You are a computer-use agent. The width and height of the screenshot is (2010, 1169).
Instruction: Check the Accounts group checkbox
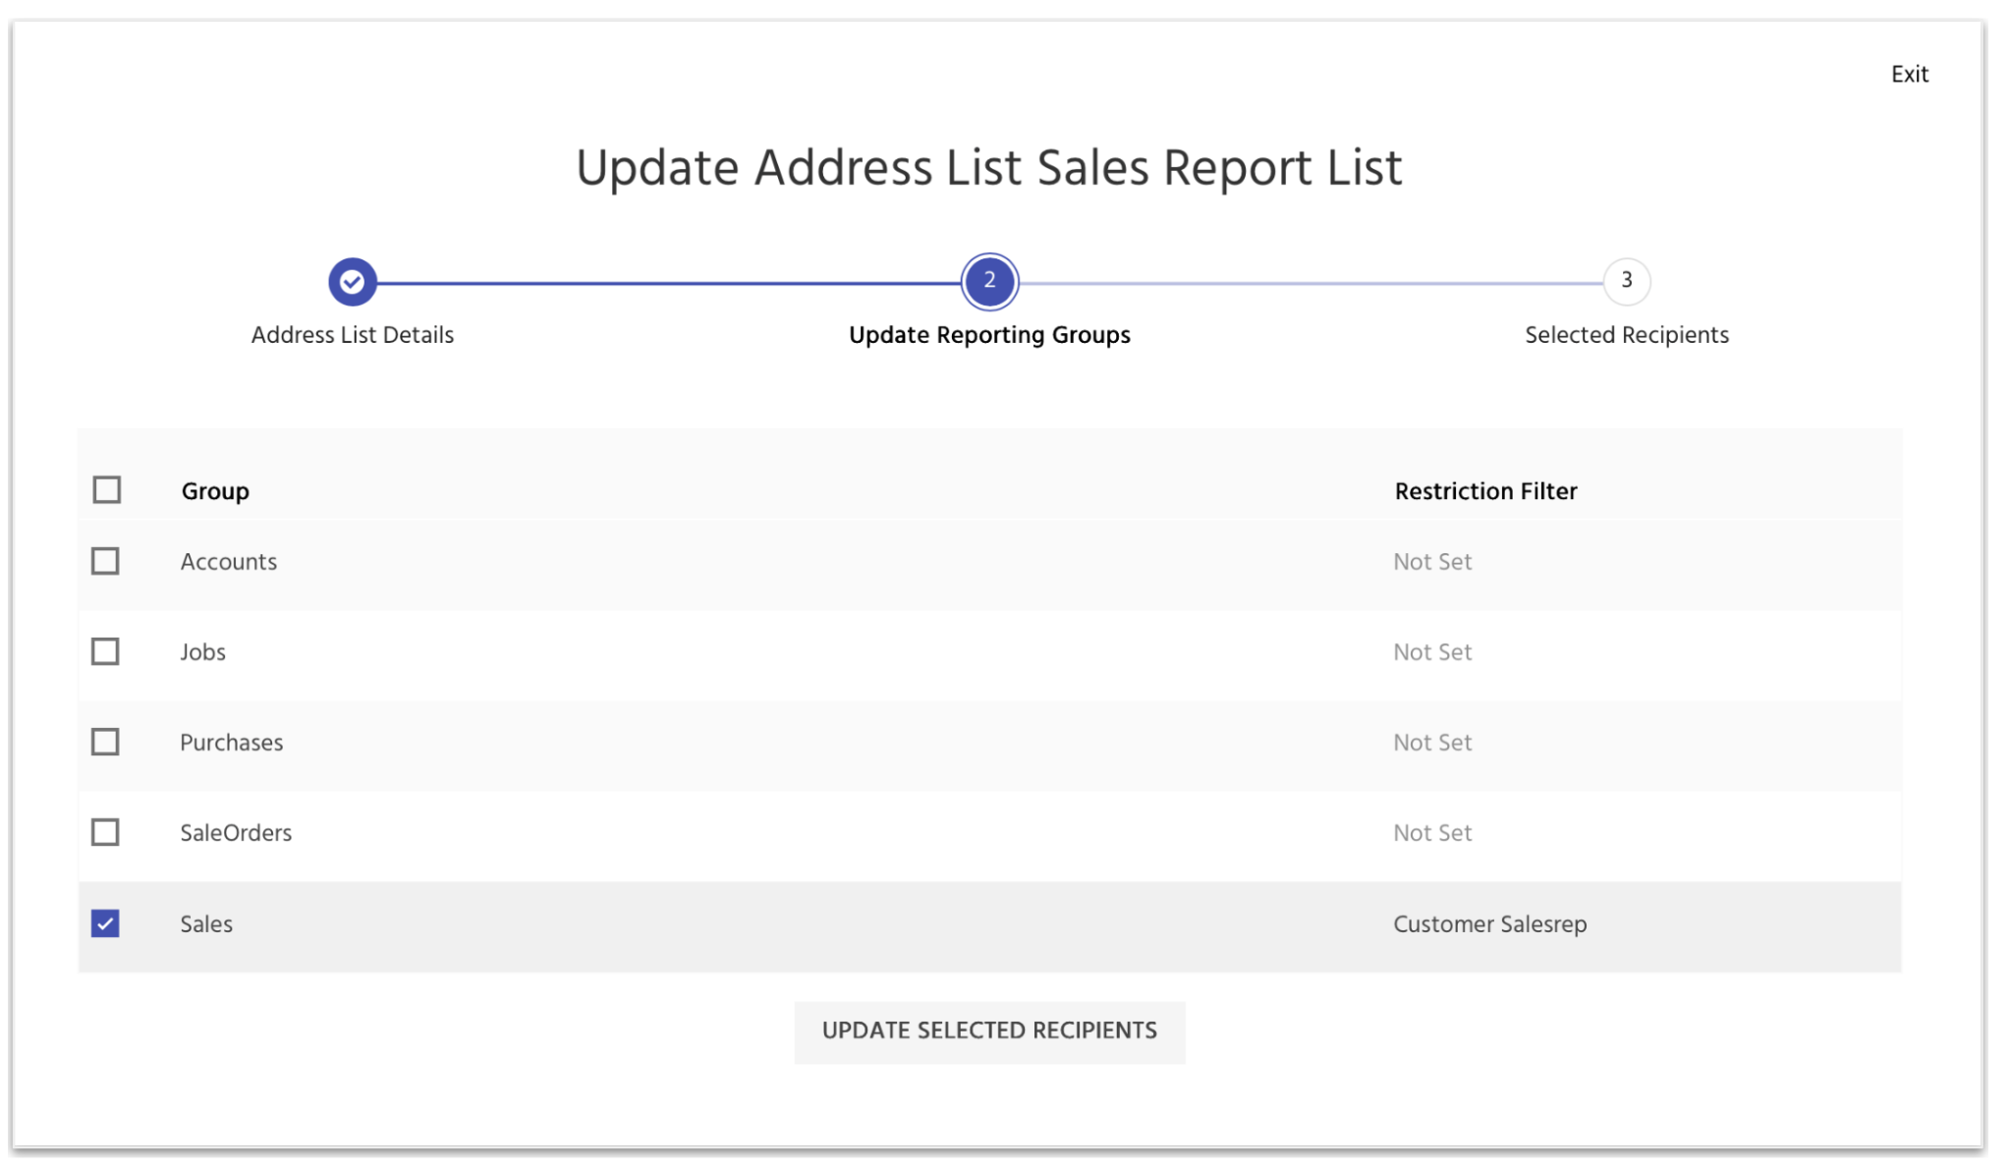pos(105,561)
